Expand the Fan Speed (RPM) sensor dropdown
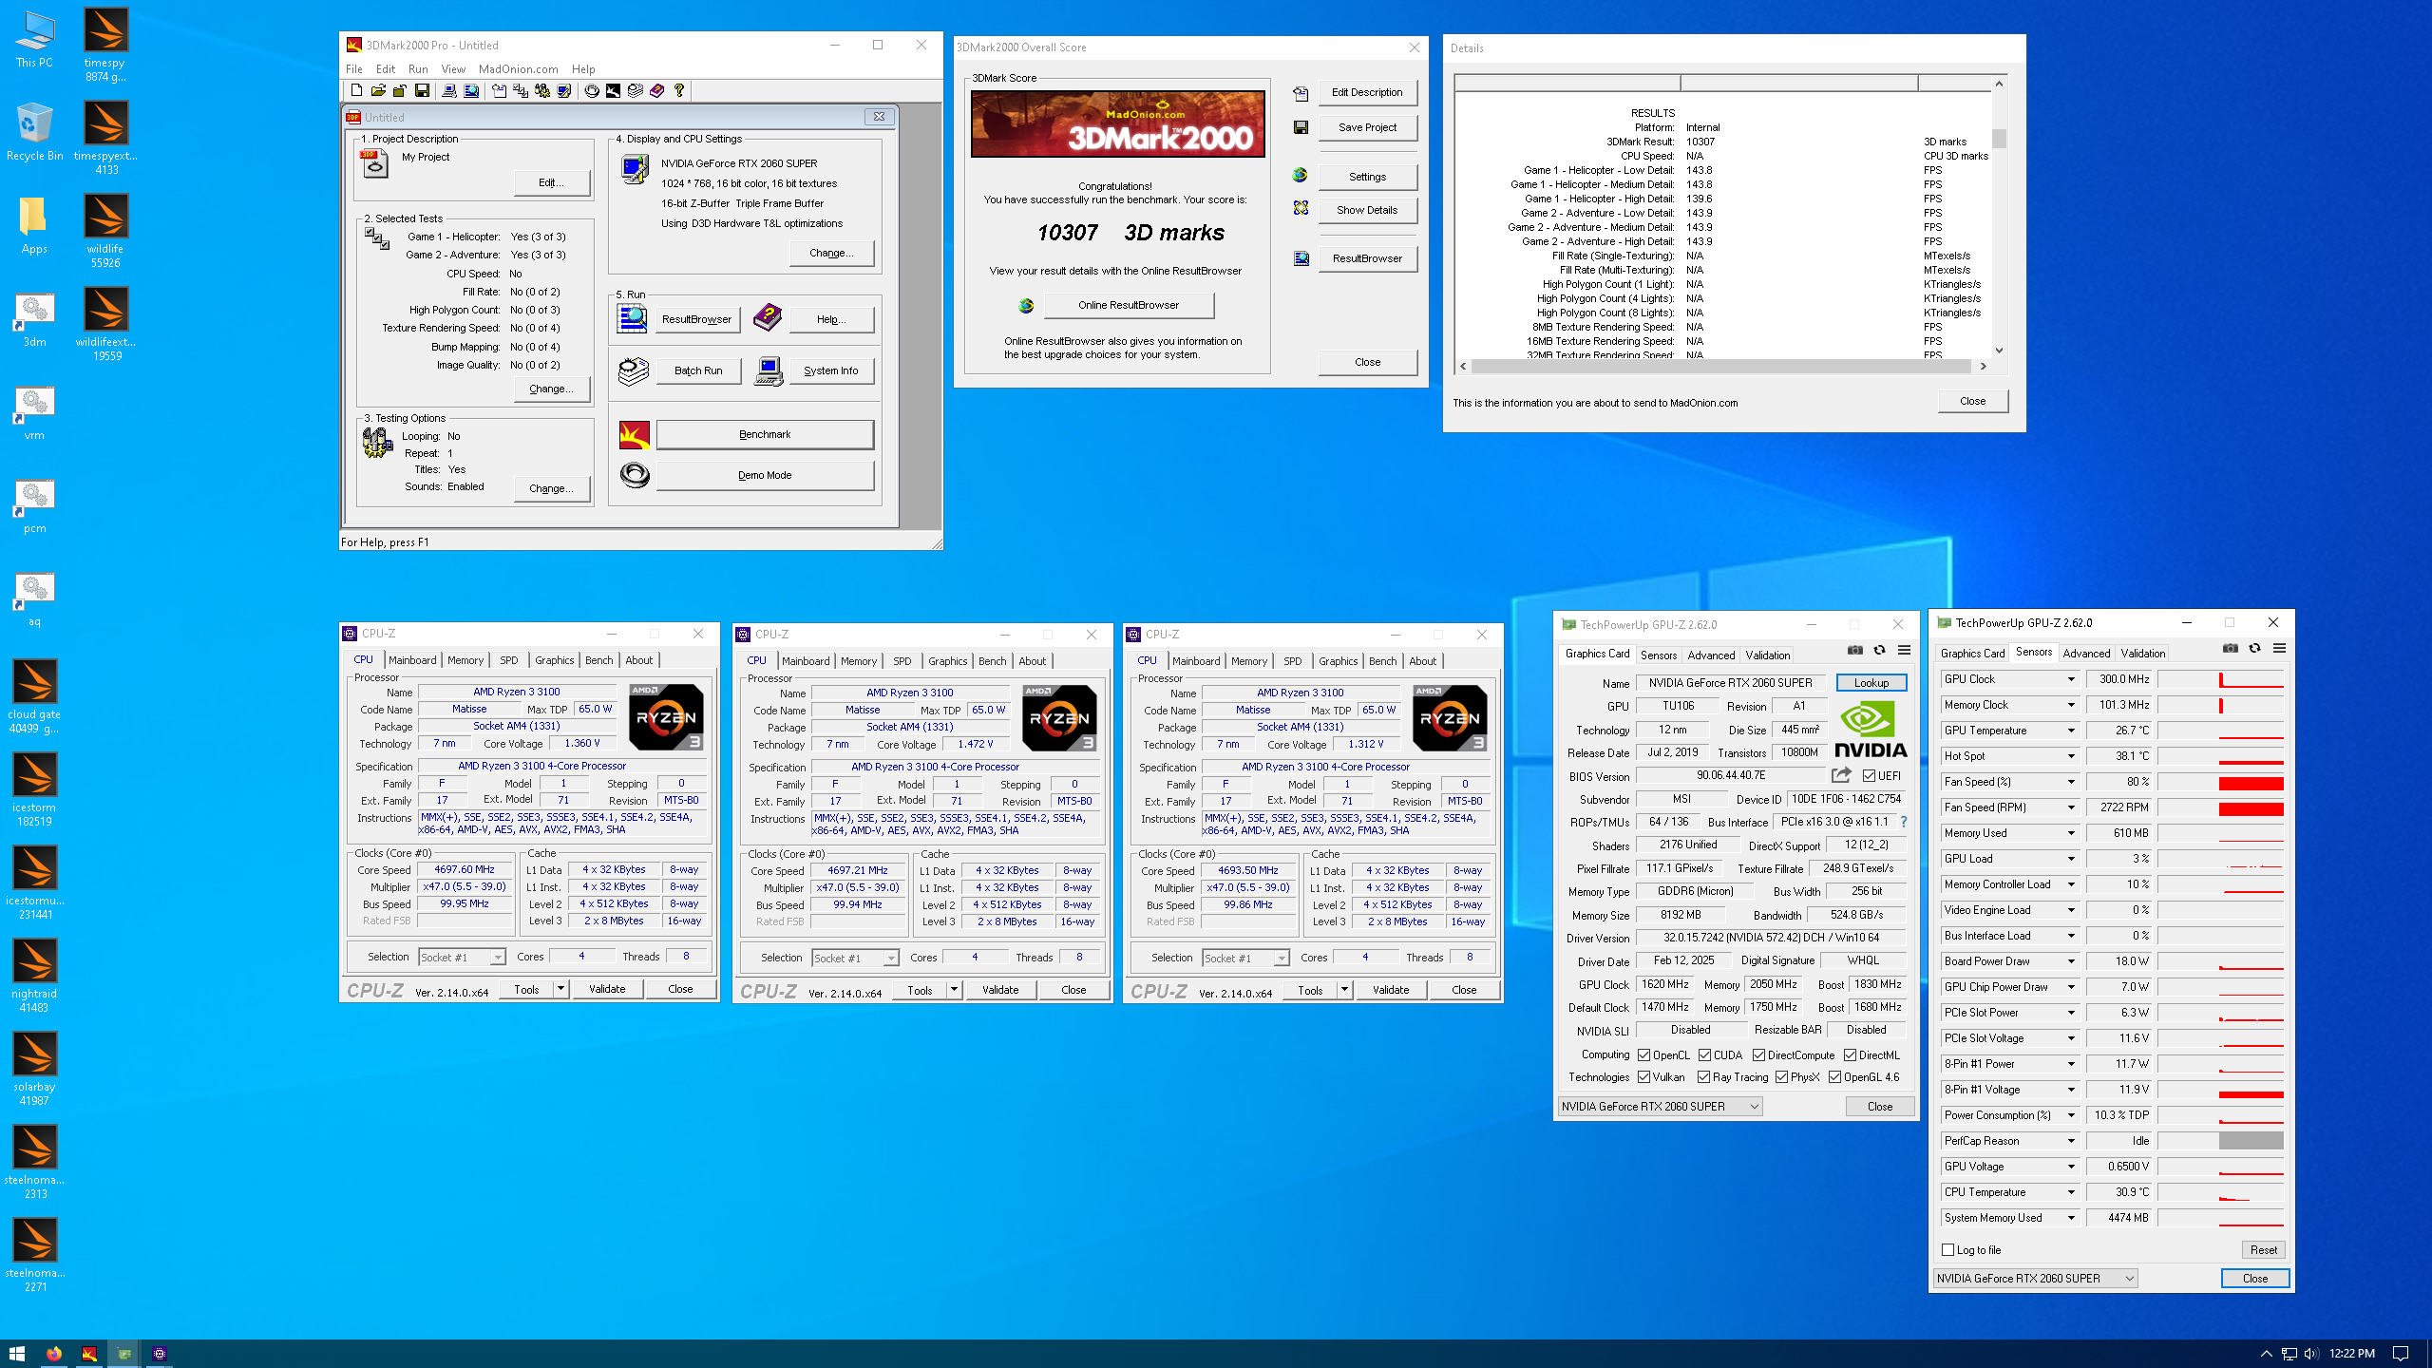Image resolution: width=2432 pixels, height=1368 pixels. [2071, 807]
